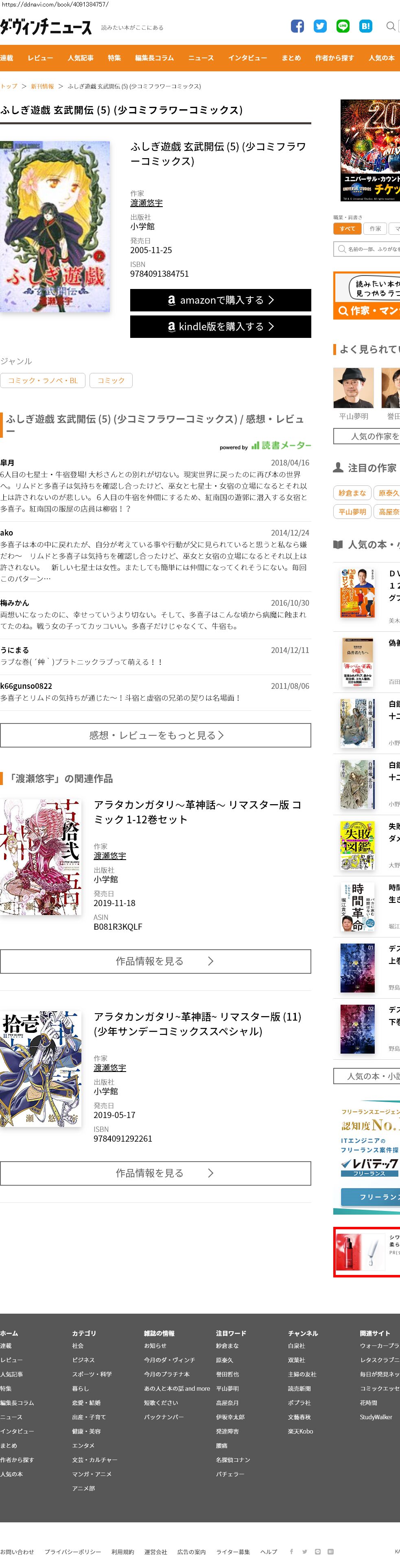Open author link 渡瀬悠宇 under main book
The height and width of the screenshot is (1568, 400).
click(x=146, y=203)
